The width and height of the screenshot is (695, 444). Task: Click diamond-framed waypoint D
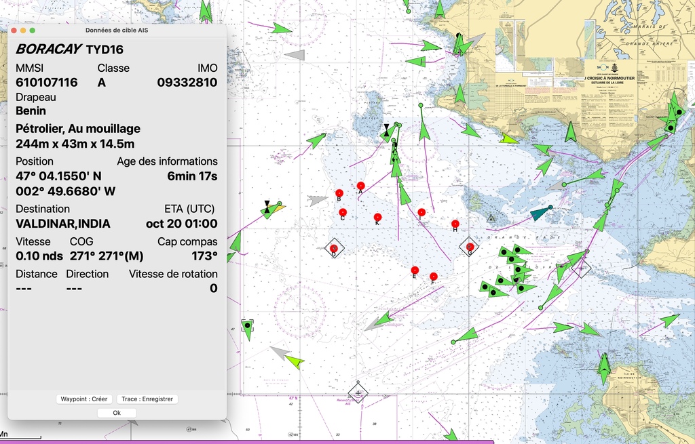333,249
